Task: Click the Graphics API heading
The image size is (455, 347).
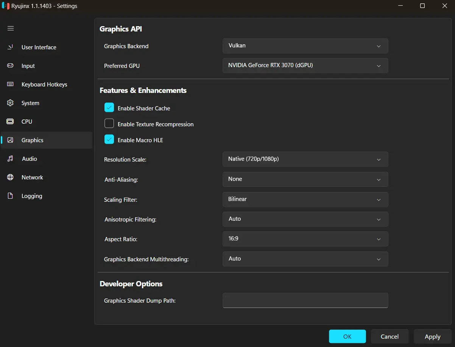Action: 121,29
